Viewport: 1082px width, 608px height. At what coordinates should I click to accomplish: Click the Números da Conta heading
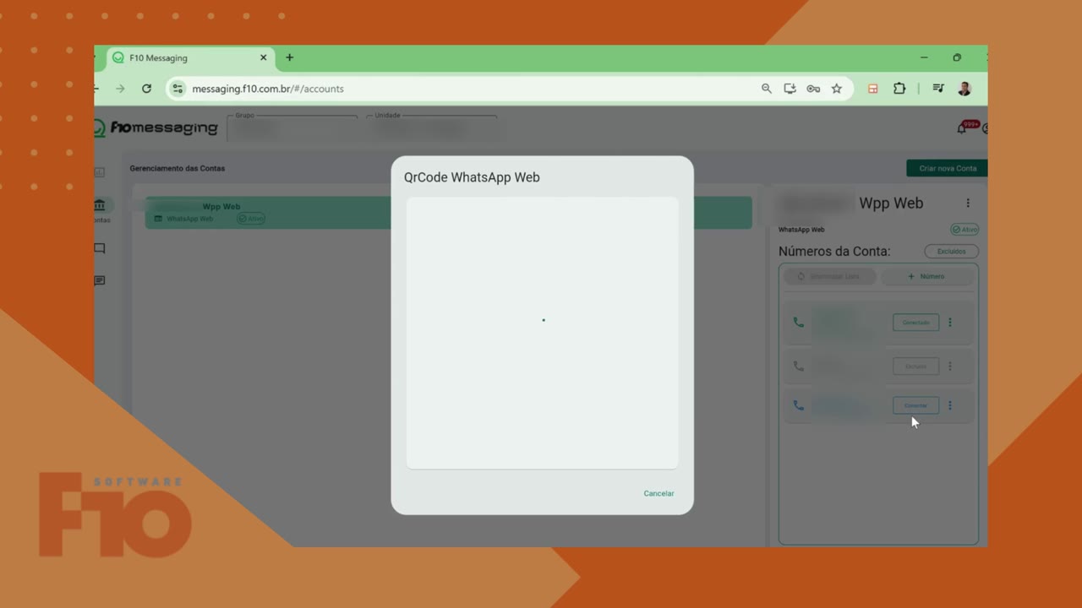[834, 251]
